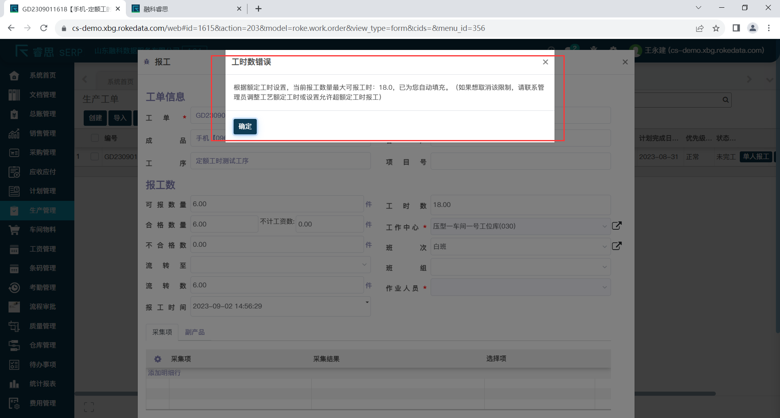This screenshot has width=780, height=418.
Task: Click the fullscreen icon at bottom left
Action: (x=89, y=407)
